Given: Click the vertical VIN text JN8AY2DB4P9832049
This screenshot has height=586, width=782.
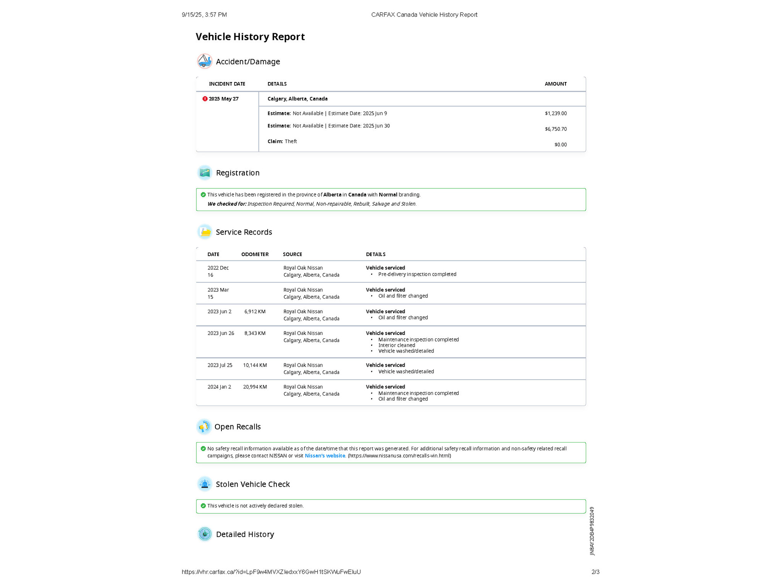Looking at the screenshot, I should [x=592, y=531].
